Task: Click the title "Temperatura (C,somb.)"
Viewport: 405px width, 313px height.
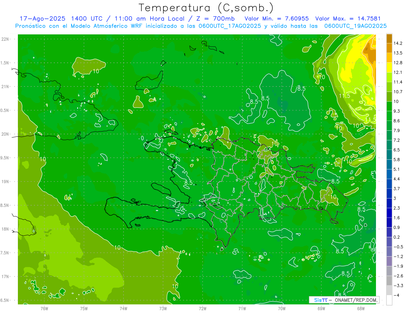Action: click(x=206, y=8)
